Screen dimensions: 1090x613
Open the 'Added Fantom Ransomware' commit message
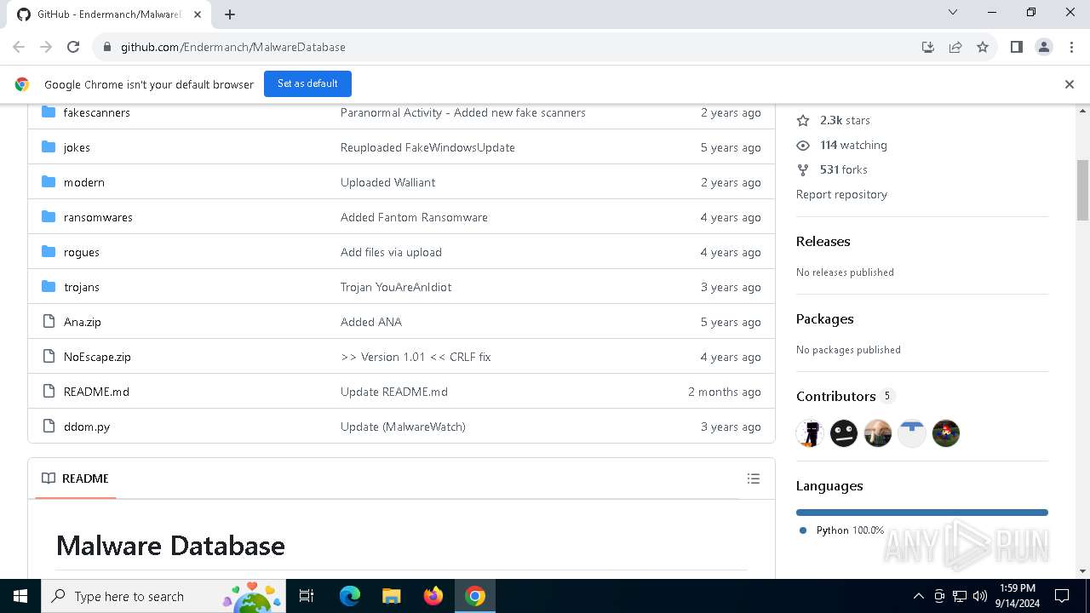(414, 217)
